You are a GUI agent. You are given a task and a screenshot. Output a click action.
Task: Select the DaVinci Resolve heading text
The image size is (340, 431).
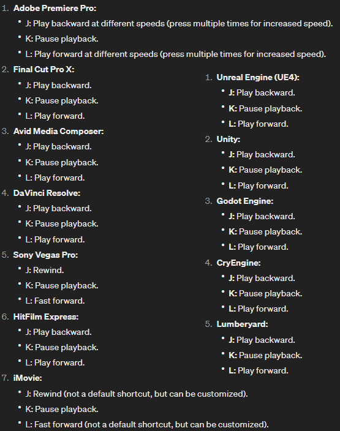47,193
